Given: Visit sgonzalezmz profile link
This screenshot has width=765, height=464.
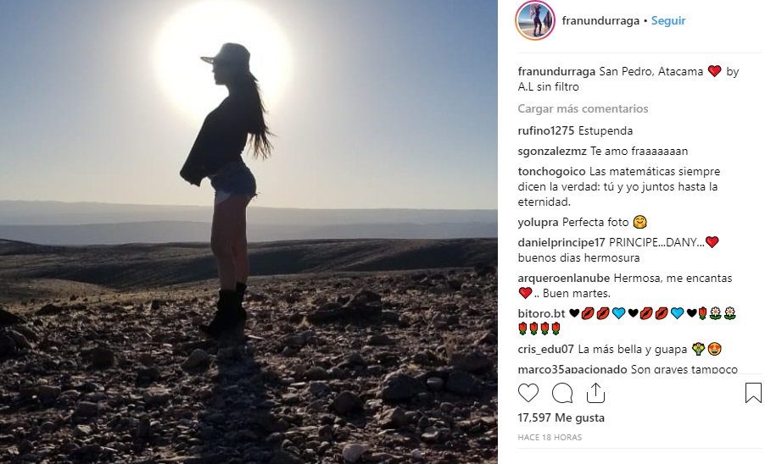Looking at the screenshot, I should pos(552,152).
